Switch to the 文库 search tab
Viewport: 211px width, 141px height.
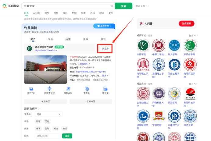click(x=83, y=13)
